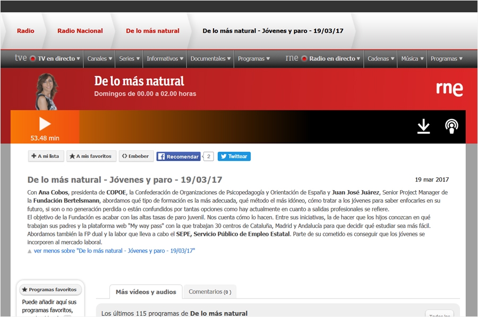Viewport: 478px width, 317px height.
Task: Click the Facebook recommend count 2
Action: 209,156
